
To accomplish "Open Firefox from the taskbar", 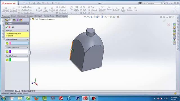I will click(x=36, y=98).
